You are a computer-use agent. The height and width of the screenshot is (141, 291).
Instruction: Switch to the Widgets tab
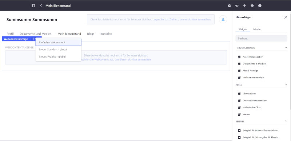(x=243, y=30)
